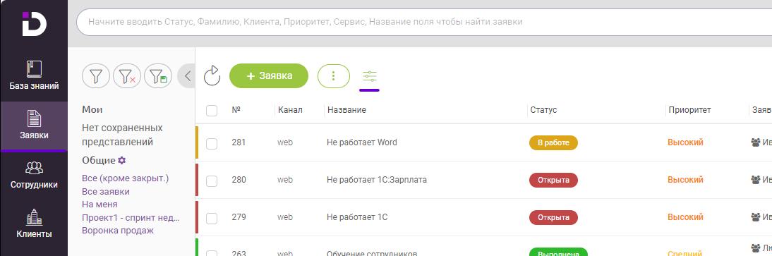Sort by Статус column header
The height and width of the screenshot is (256, 772).
tap(543, 110)
